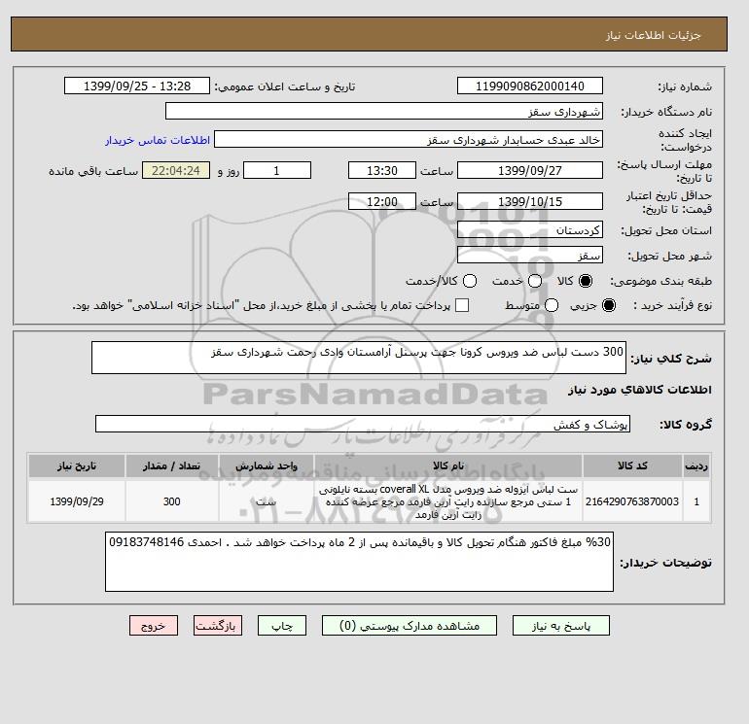The image size is (749, 724).
Task: Click product code 2164290763870003 cell
Action: [632, 501]
